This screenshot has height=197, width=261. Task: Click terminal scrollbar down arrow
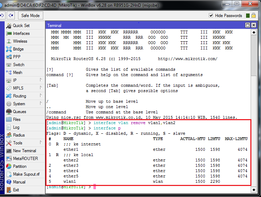[254, 190]
